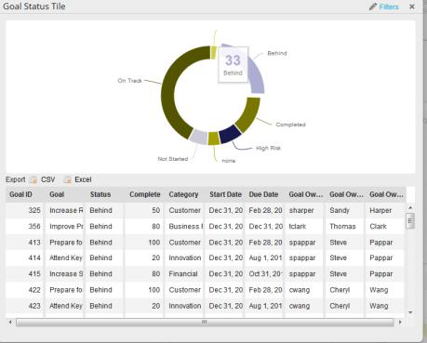Click the Filters link

[x=389, y=7]
